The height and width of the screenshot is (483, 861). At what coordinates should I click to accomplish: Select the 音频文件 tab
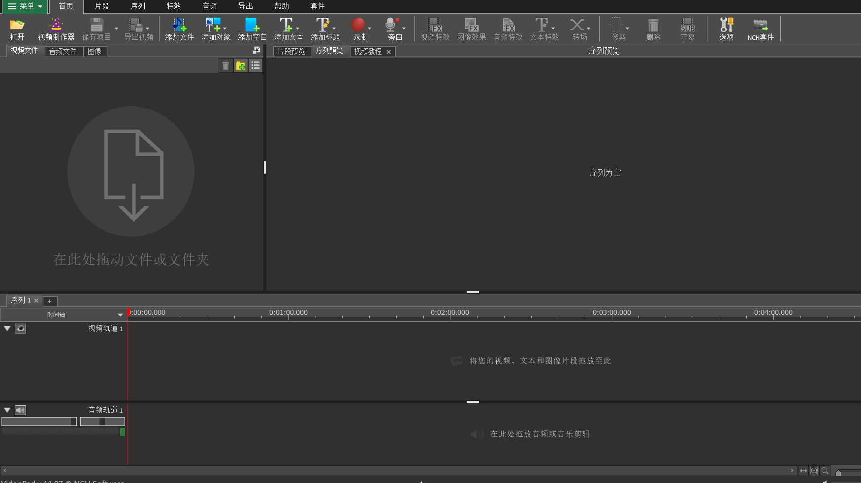pos(63,51)
